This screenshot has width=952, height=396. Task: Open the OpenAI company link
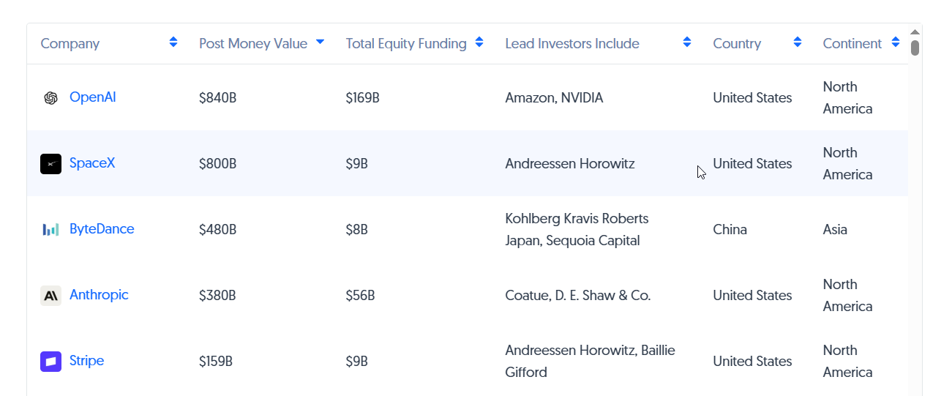[93, 97]
